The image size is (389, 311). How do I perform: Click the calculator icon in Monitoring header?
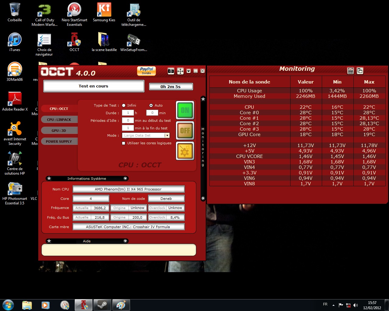click(350, 71)
